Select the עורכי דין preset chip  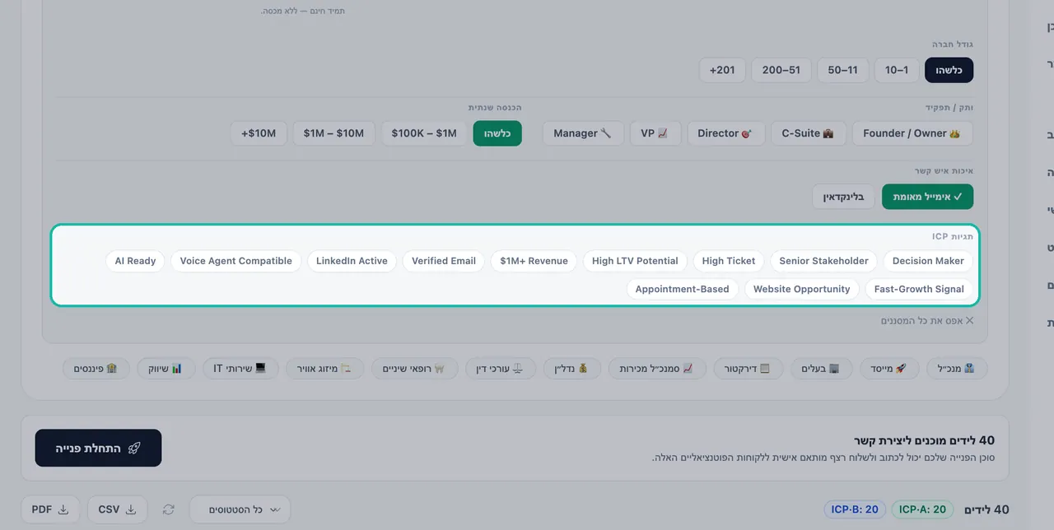pyautogui.click(x=501, y=368)
